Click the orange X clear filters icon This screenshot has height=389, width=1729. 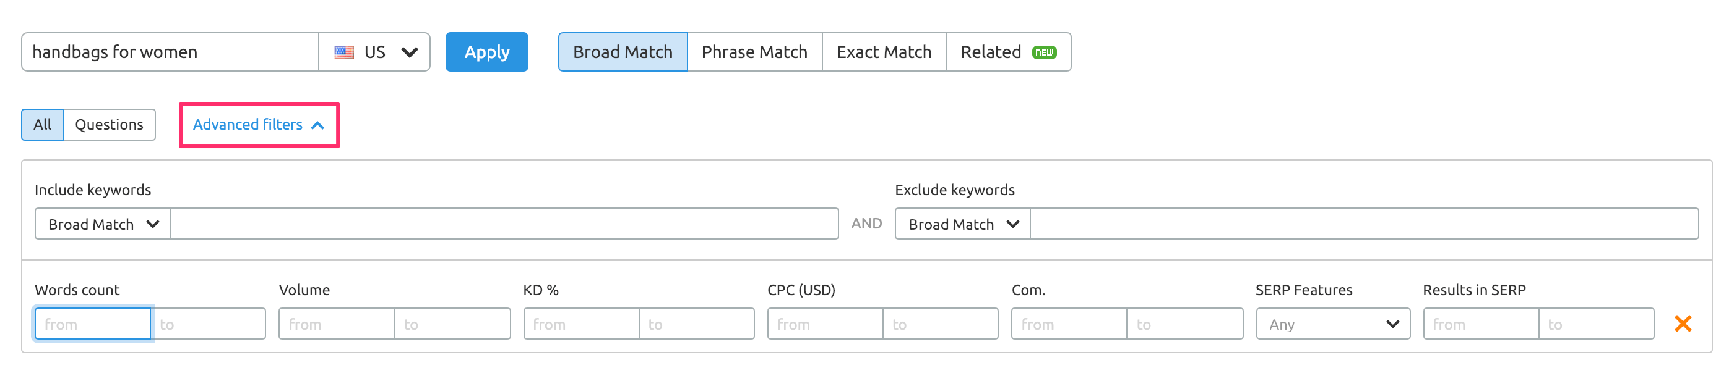coord(1682,324)
